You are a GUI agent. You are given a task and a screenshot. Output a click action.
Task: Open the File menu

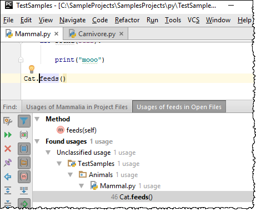coord(8,20)
